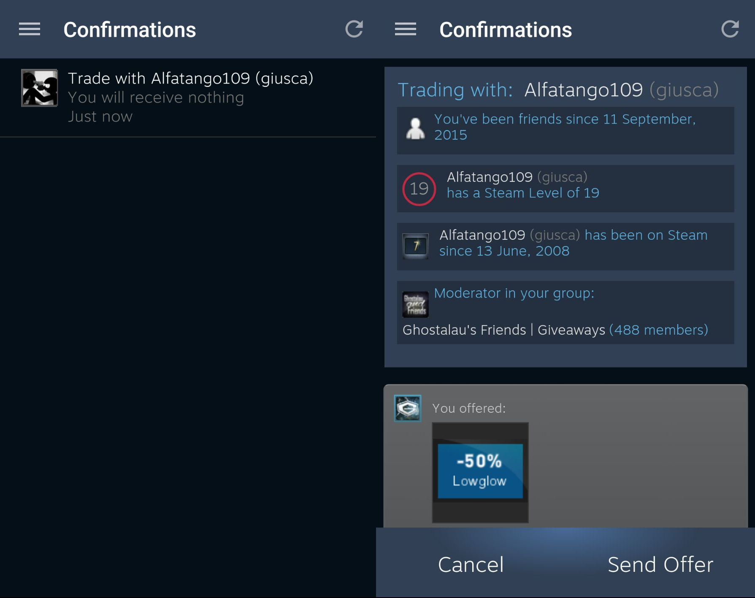Tap the 'Moderator in your group:' label

(x=514, y=293)
